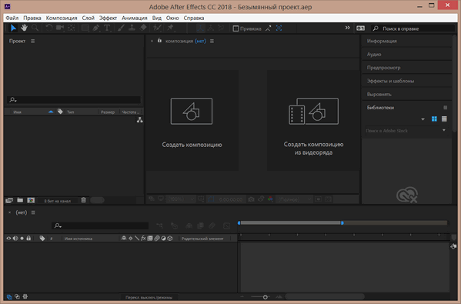The width and height of the screenshot is (461, 304).
Task: Open the Вид menu
Action: click(157, 18)
